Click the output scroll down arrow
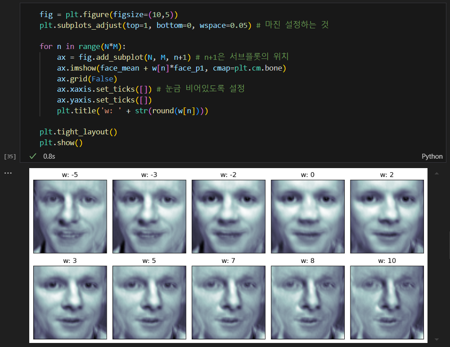Viewport: 450px width, 347px height. coord(436,339)
